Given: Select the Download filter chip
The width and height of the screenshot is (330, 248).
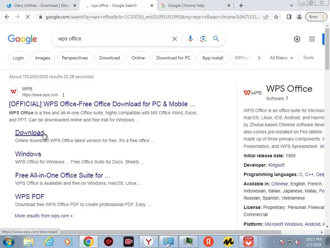Looking at the screenshot, I should pos(110,58).
